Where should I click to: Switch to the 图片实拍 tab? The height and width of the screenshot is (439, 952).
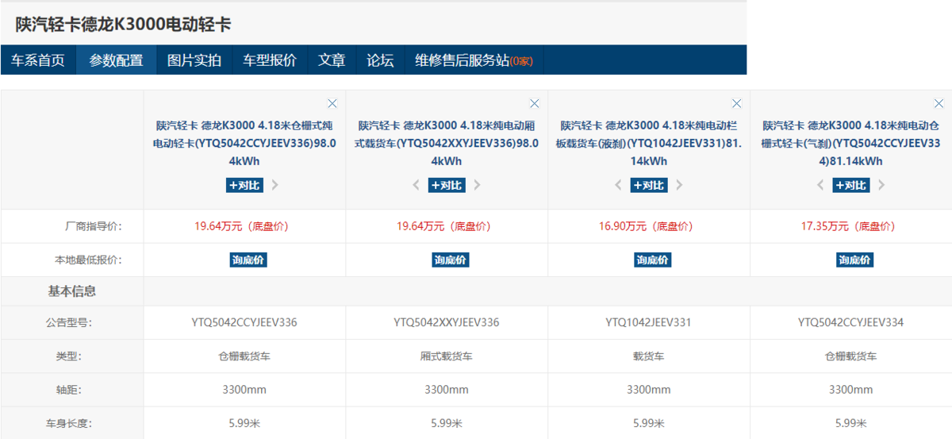point(194,60)
